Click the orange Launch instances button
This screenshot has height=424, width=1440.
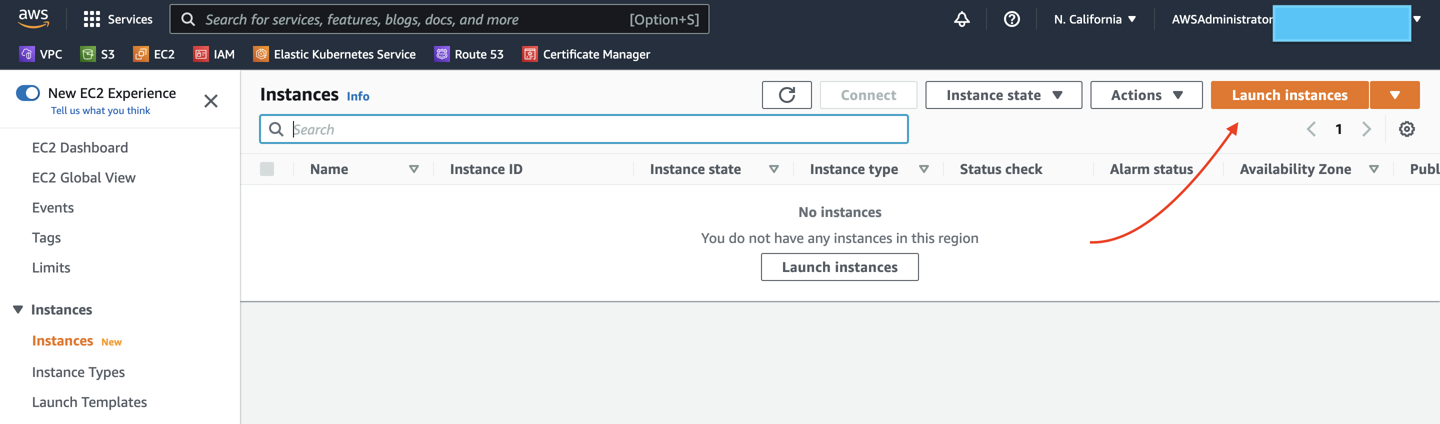[x=1289, y=94]
